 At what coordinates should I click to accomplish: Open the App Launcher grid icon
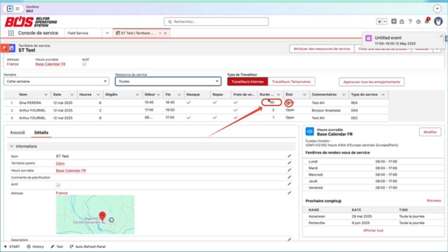(11, 33)
